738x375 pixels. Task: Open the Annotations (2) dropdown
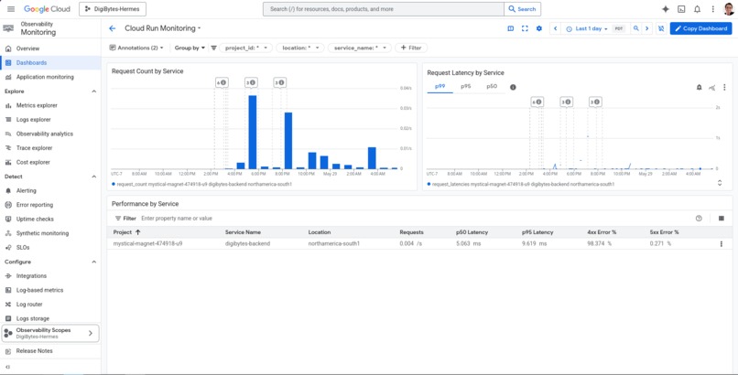[136, 48]
